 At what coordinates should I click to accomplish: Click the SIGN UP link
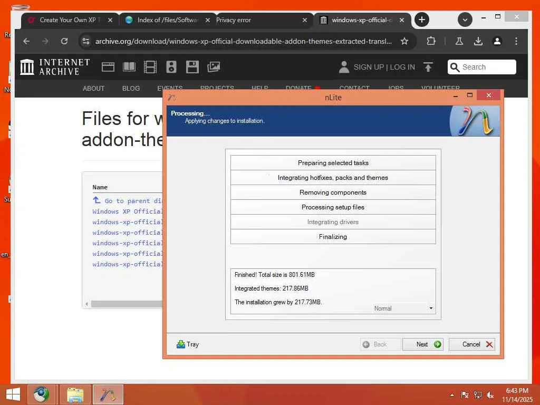coord(369,67)
